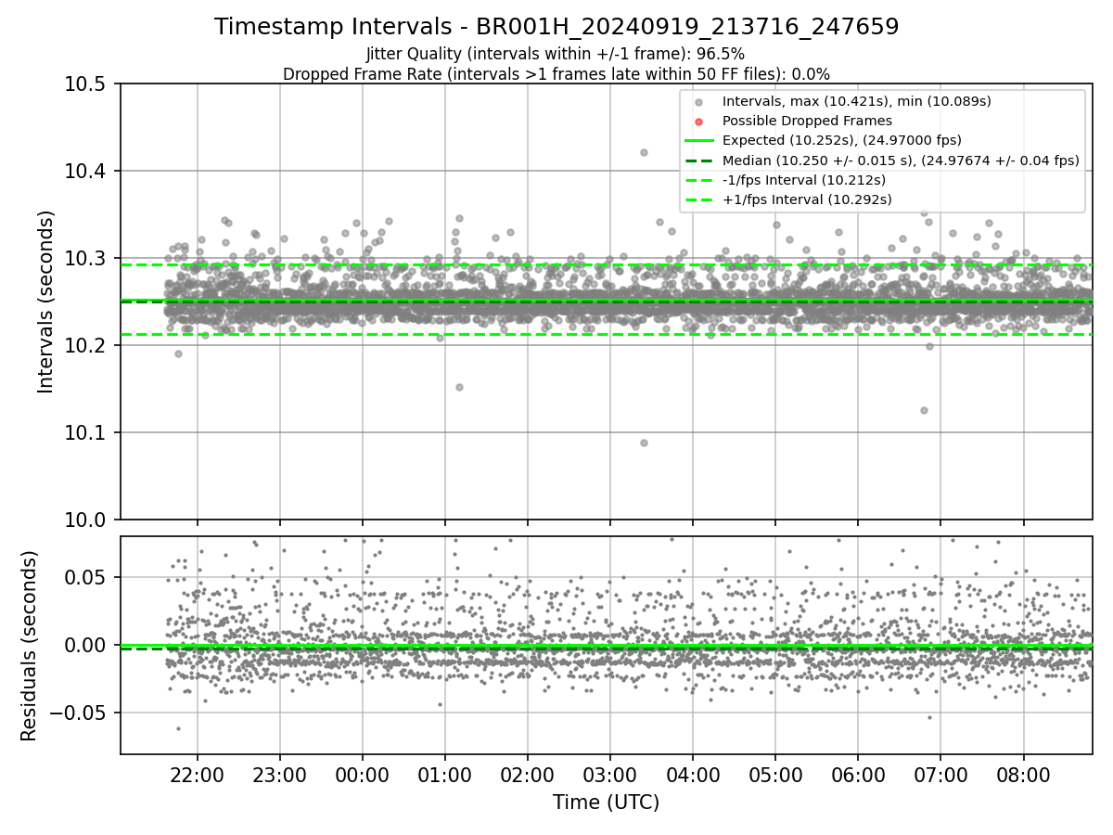The height and width of the screenshot is (835, 1113).
Task: Click legend entry 'Possible Dropped Frames'
Action: [x=807, y=121]
